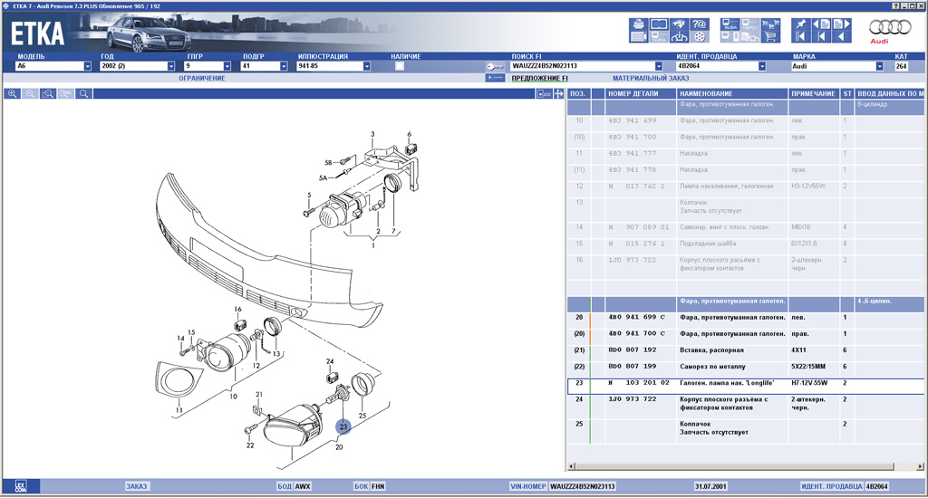Image resolution: width=928 pixels, height=498 pixels.
Task: Toggle the НАЛИЧИЕ checkbox
Action: 400,66
